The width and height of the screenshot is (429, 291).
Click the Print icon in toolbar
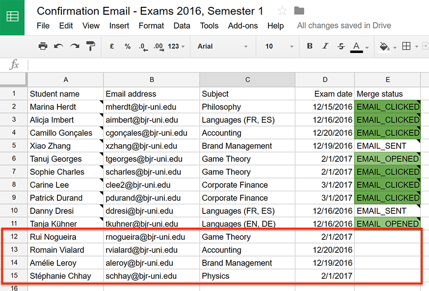tap(43, 46)
